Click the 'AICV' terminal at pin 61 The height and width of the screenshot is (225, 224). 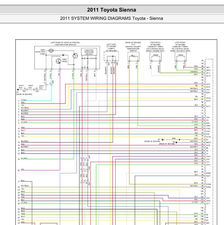coord(208,84)
